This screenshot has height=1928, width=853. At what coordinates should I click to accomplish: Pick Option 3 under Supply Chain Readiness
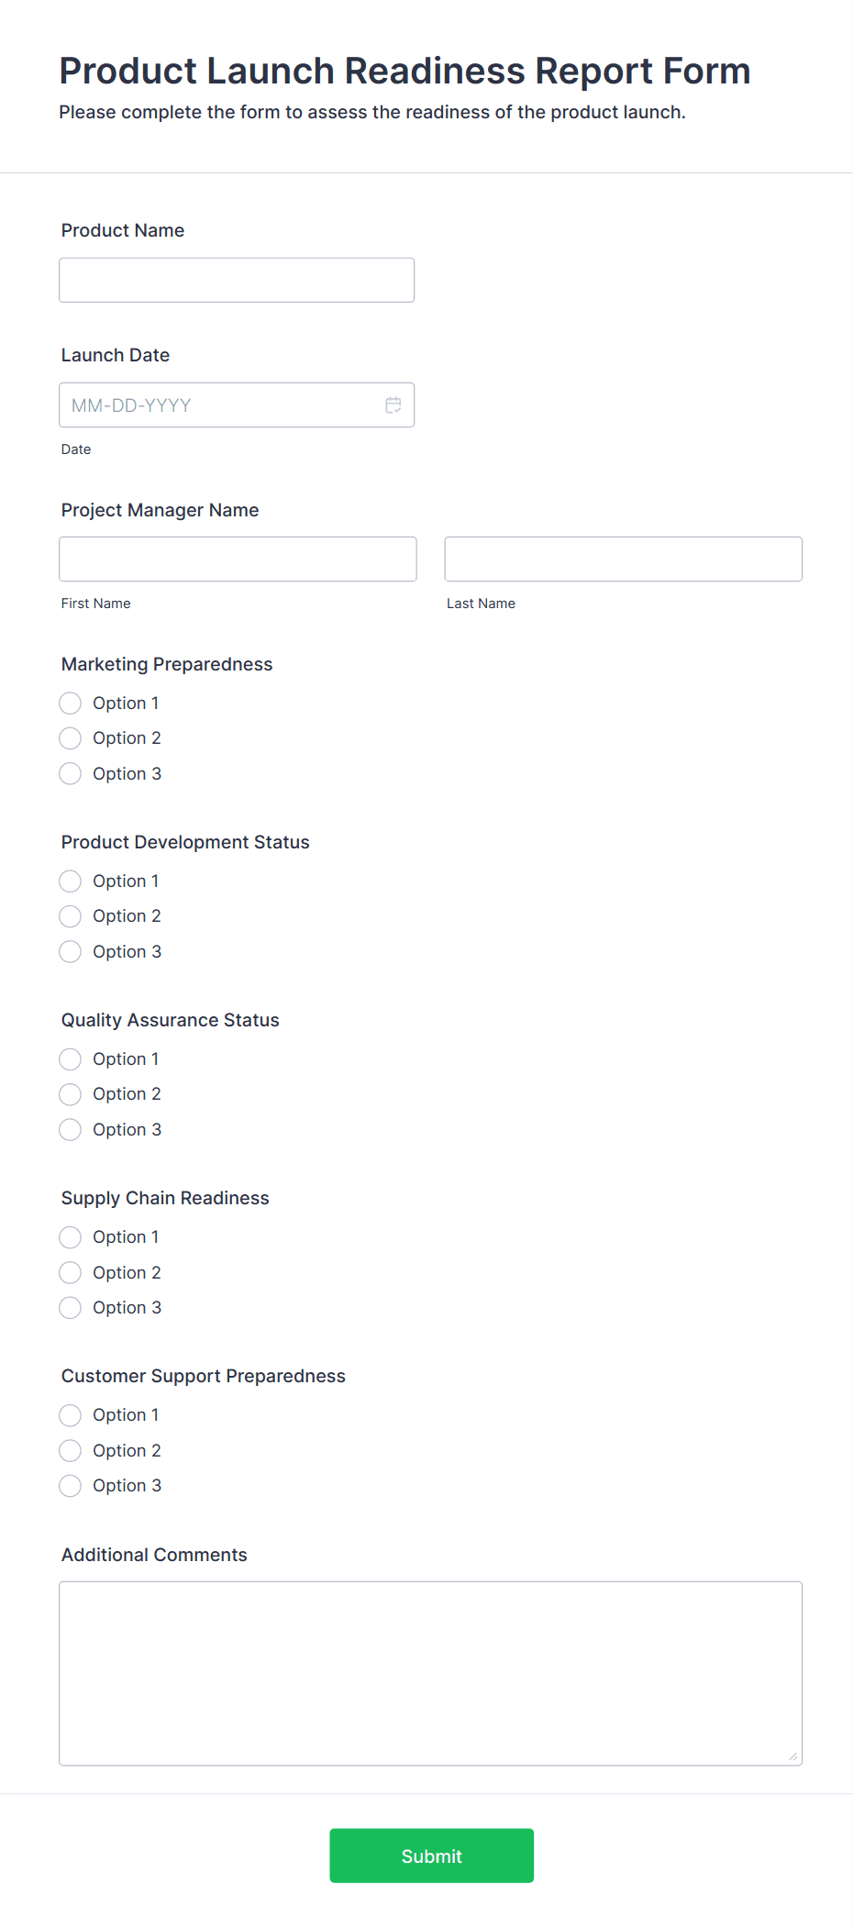click(71, 1308)
